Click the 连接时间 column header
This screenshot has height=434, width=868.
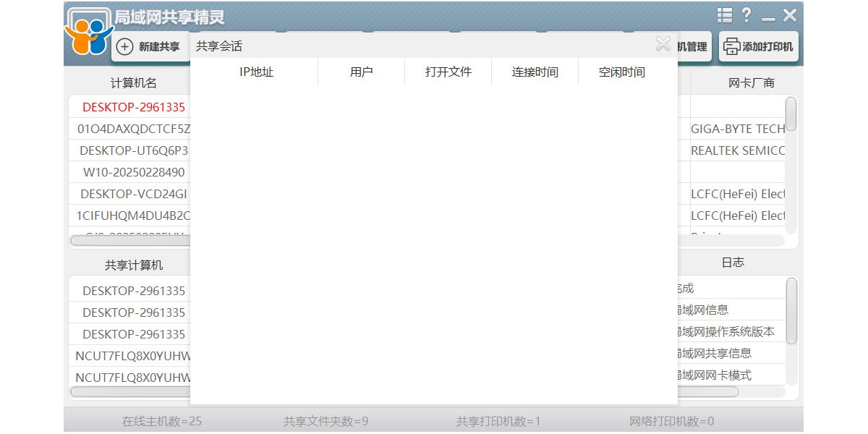pyautogui.click(x=535, y=72)
